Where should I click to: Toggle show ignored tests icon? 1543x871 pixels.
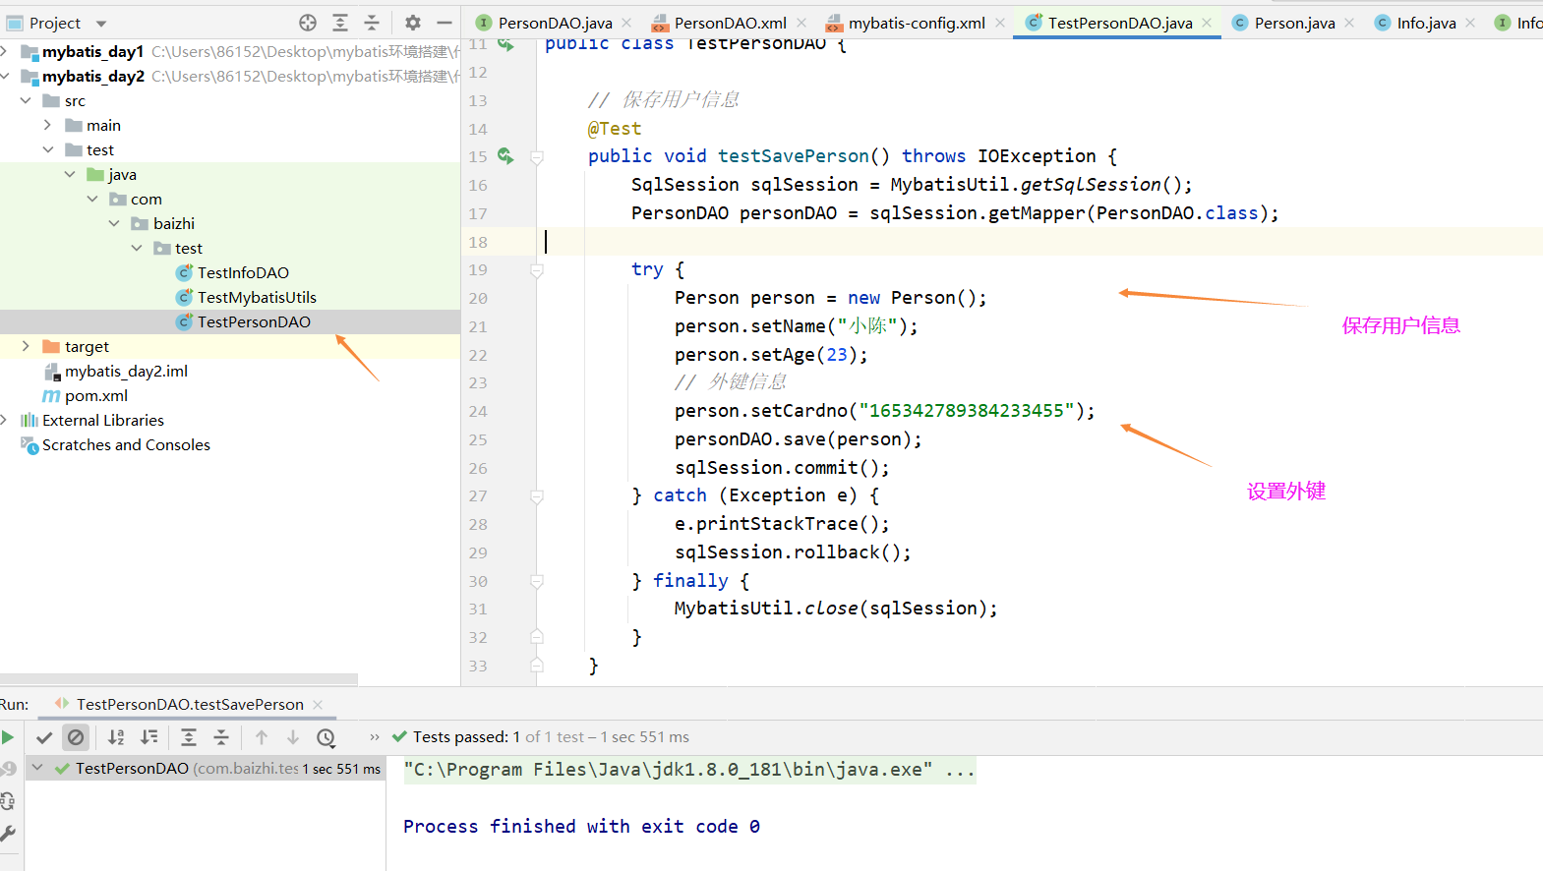click(76, 737)
